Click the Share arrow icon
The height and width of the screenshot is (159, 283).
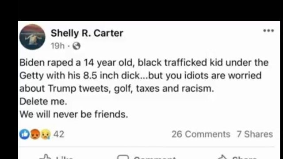222,157
